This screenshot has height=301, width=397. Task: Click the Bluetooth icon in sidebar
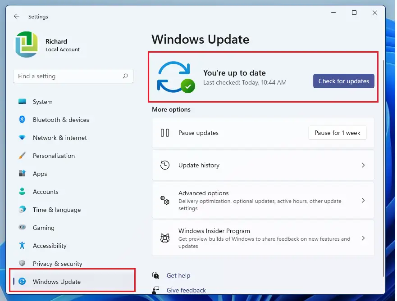[x=22, y=119]
